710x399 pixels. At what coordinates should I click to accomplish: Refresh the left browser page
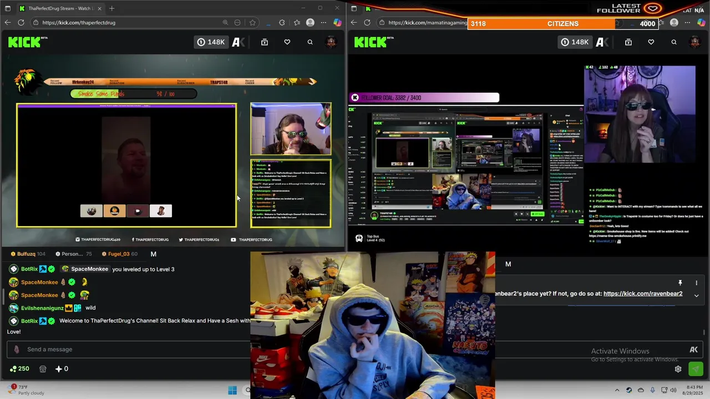click(x=21, y=23)
